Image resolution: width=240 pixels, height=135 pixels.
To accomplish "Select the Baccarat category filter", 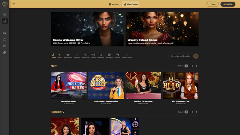I will [x=85, y=56].
